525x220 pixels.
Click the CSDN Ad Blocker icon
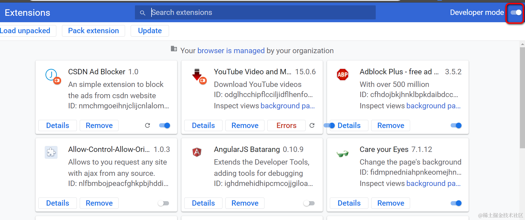[x=53, y=76]
